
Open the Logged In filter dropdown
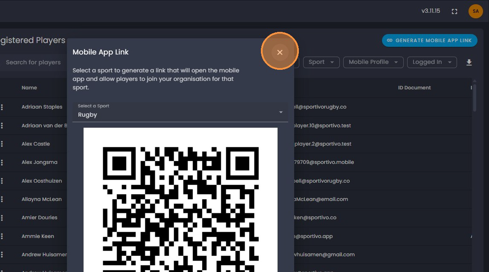click(432, 62)
